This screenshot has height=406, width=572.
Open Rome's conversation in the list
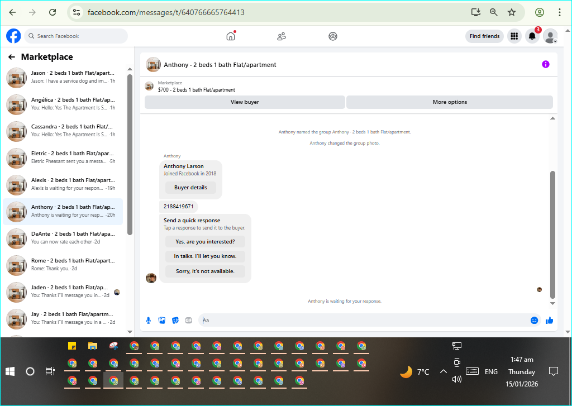(63, 265)
